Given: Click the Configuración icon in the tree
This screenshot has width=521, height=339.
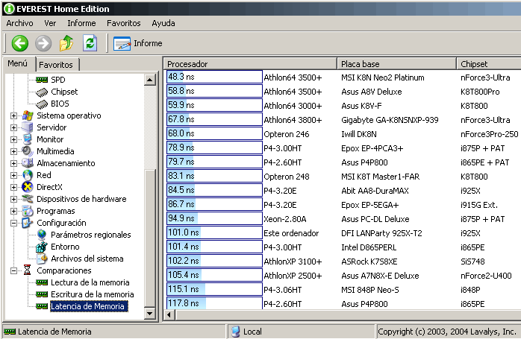Looking at the screenshot, I should 28,223.
